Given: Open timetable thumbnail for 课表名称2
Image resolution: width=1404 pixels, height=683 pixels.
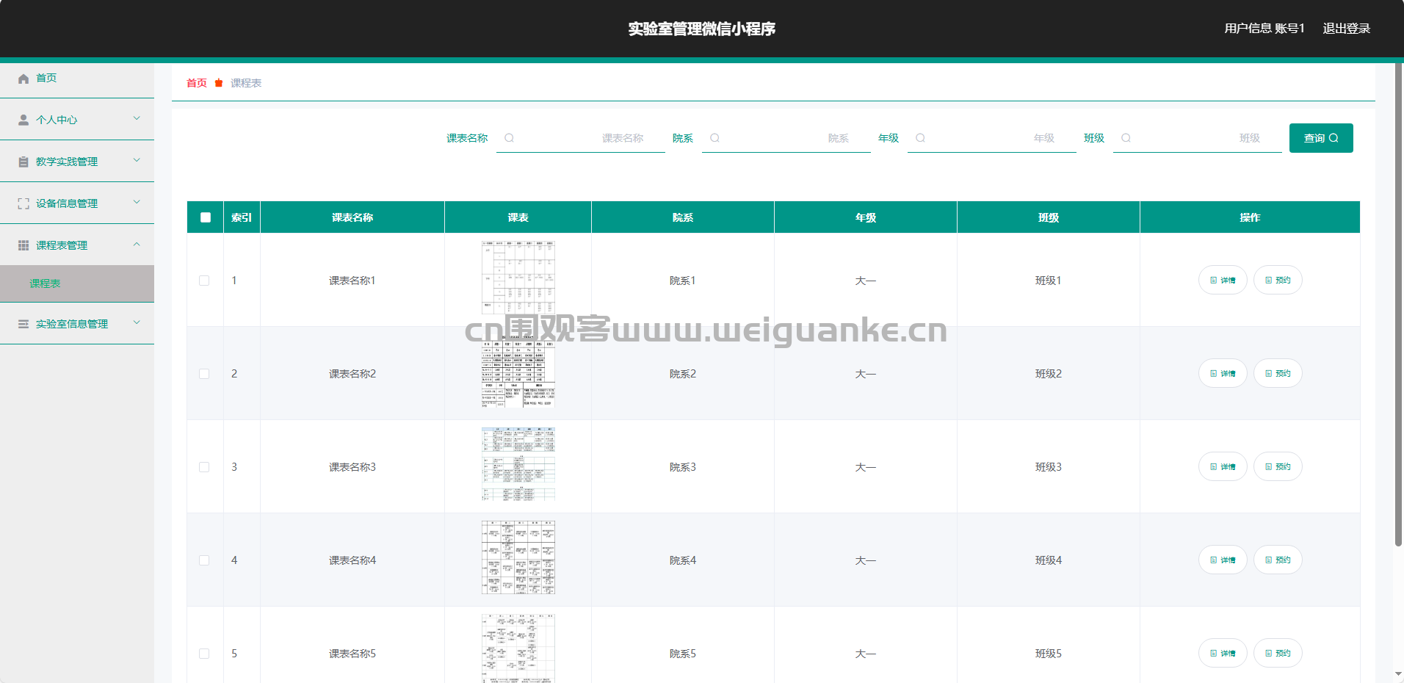Looking at the screenshot, I should 518,371.
